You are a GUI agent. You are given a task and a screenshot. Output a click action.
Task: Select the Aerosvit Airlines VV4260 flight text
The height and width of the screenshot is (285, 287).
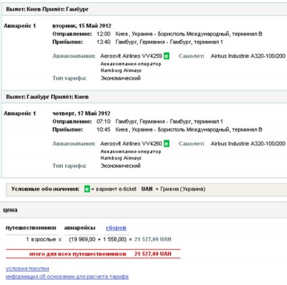(x=131, y=144)
